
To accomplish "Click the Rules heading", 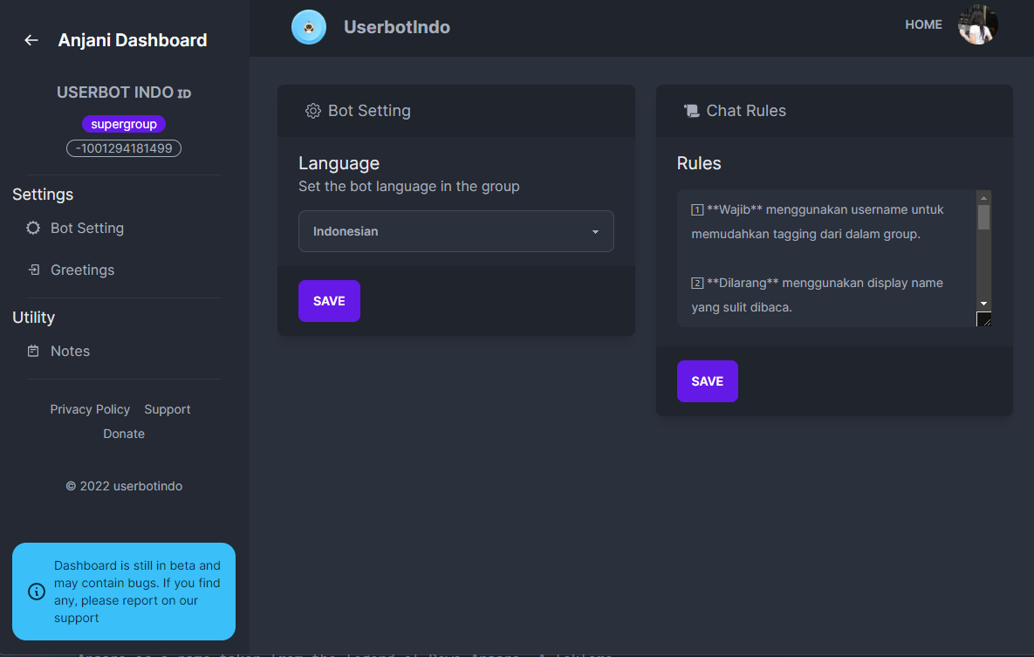I will [699, 163].
